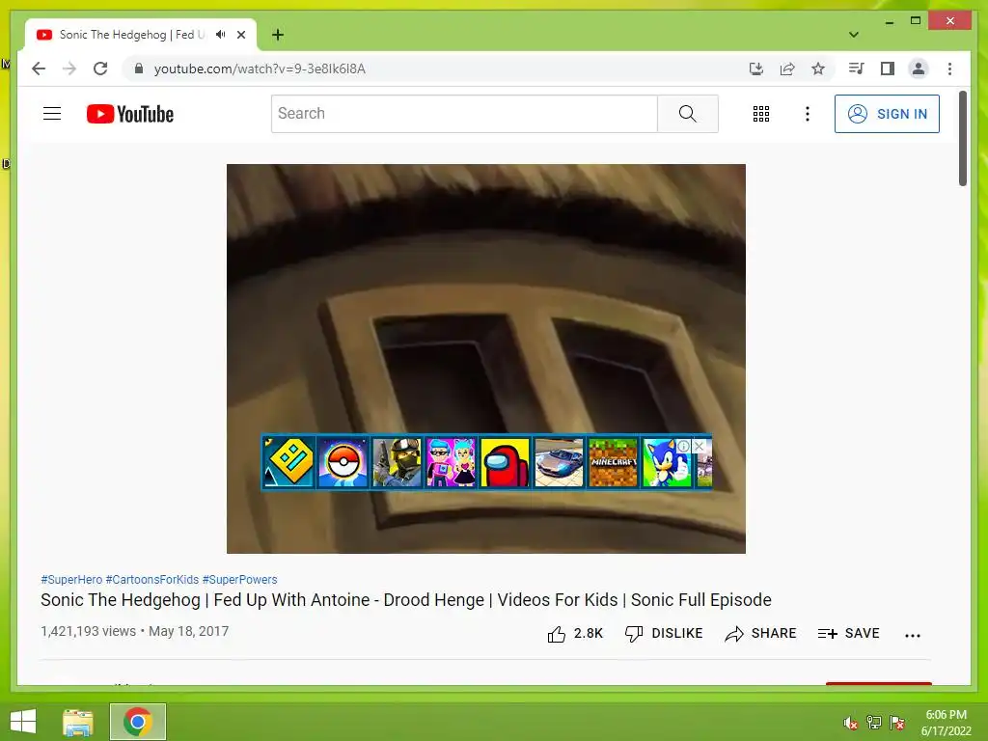Viewport: 988px width, 741px height.
Task: Click the SIGN IN button
Action: point(887,114)
